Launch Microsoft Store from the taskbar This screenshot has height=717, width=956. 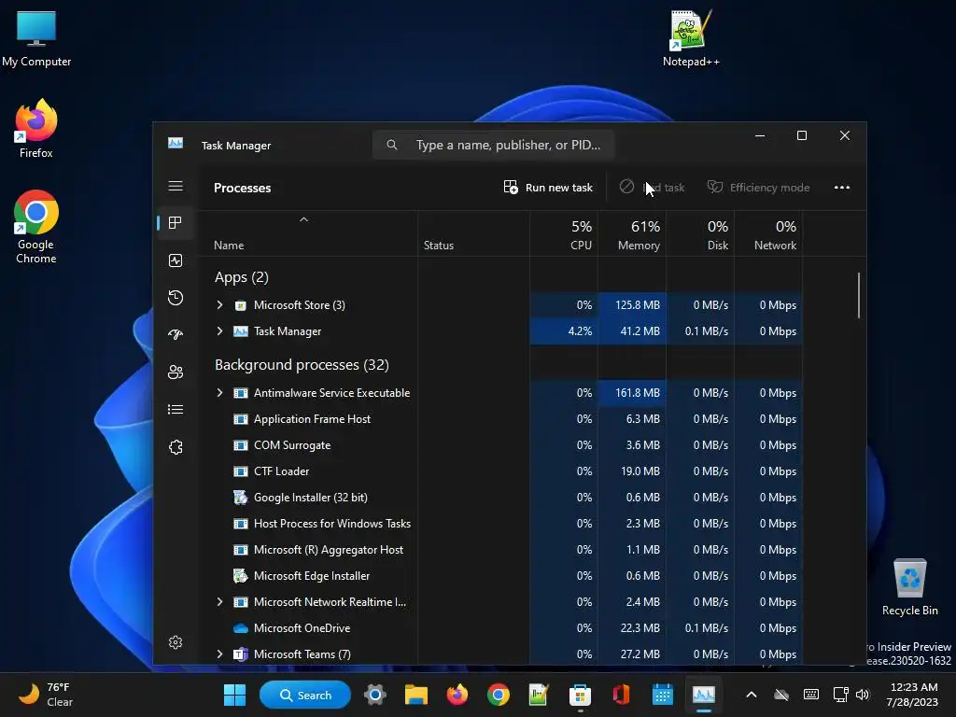click(x=580, y=695)
